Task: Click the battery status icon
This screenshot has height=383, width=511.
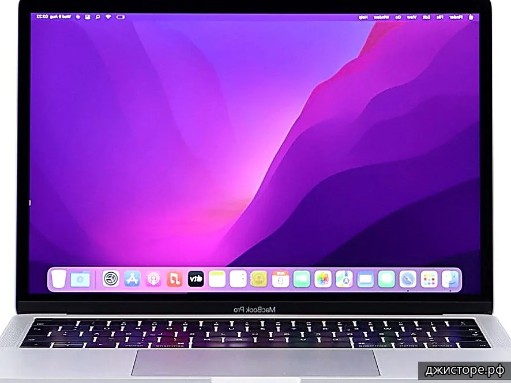Action: point(121,17)
